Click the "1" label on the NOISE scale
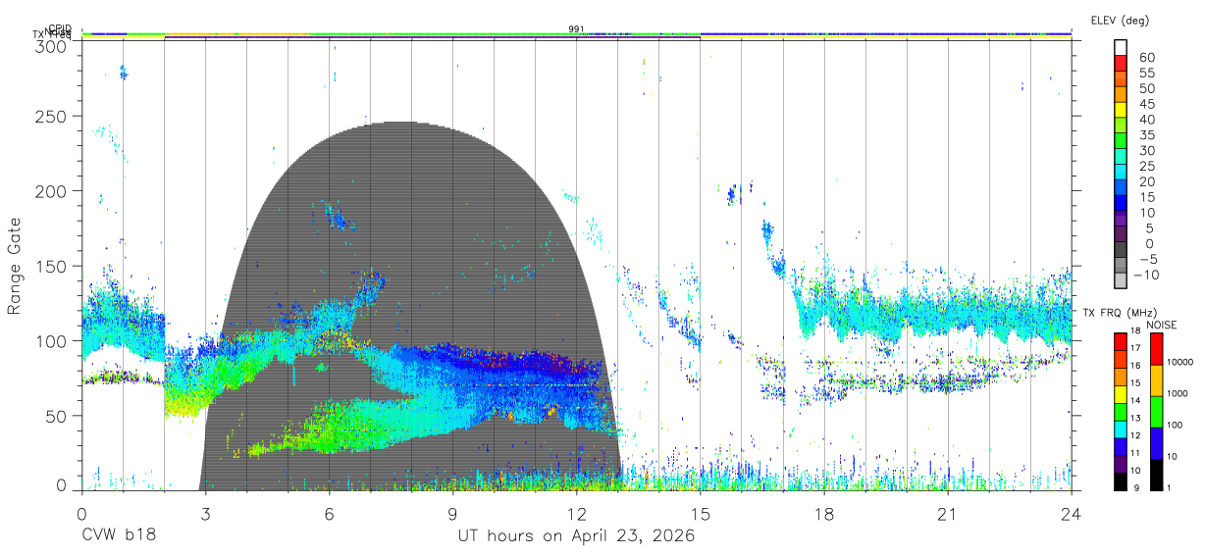 [x=1168, y=487]
